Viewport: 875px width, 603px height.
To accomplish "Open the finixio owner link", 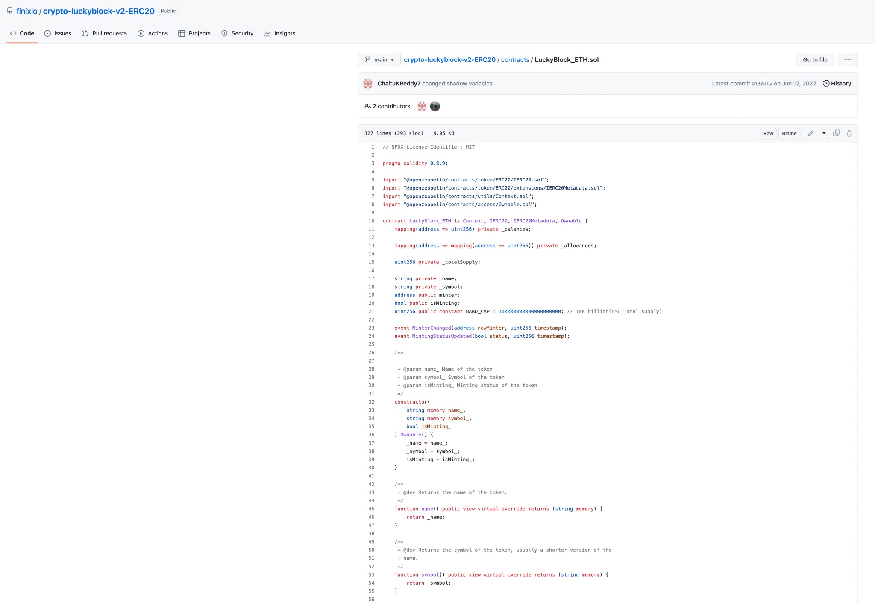I will [27, 11].
